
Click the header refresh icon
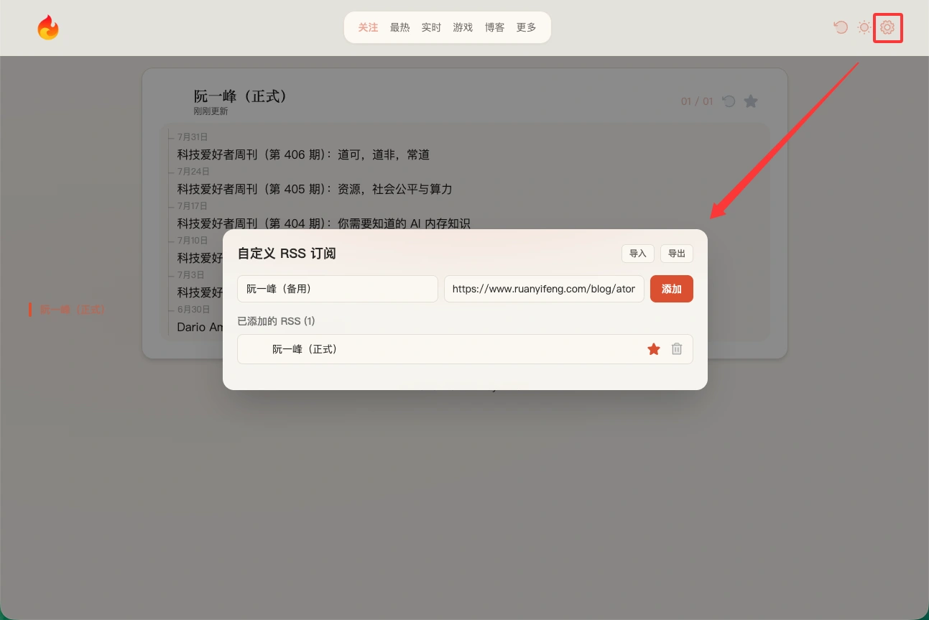[841, 27]
